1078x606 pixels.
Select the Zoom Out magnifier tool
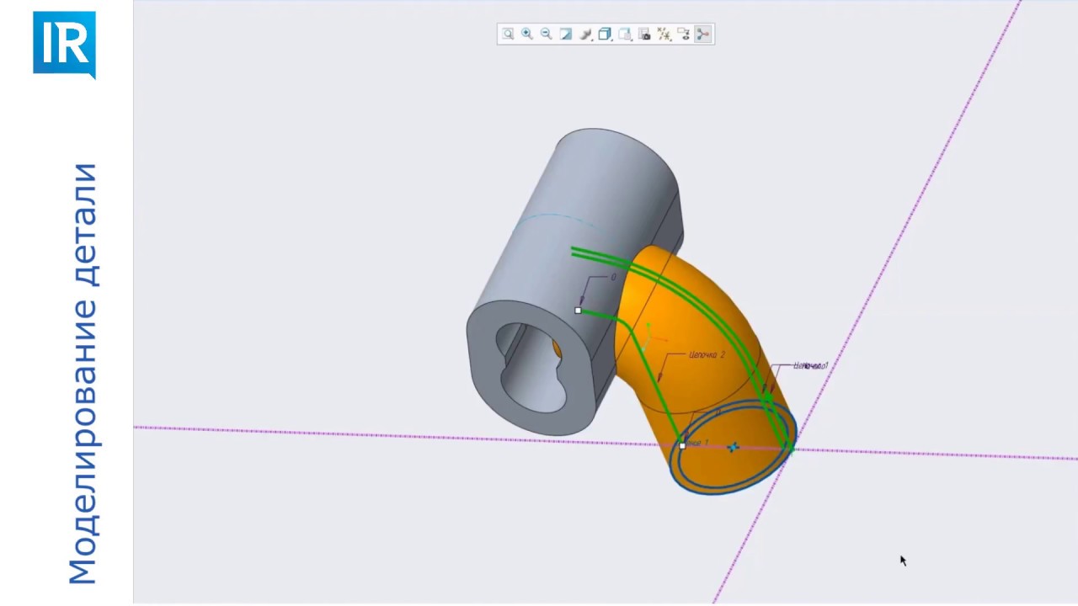pyautogui.click(x=547, y=35)
